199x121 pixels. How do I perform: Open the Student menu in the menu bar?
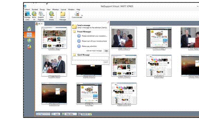[35, 10]
